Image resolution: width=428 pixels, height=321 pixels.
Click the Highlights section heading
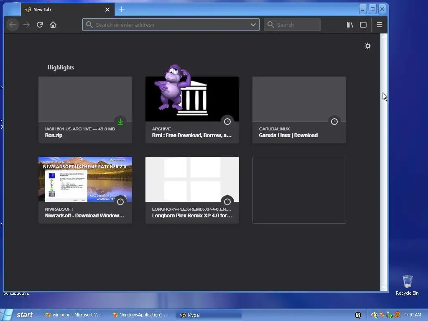pos(61,67)
